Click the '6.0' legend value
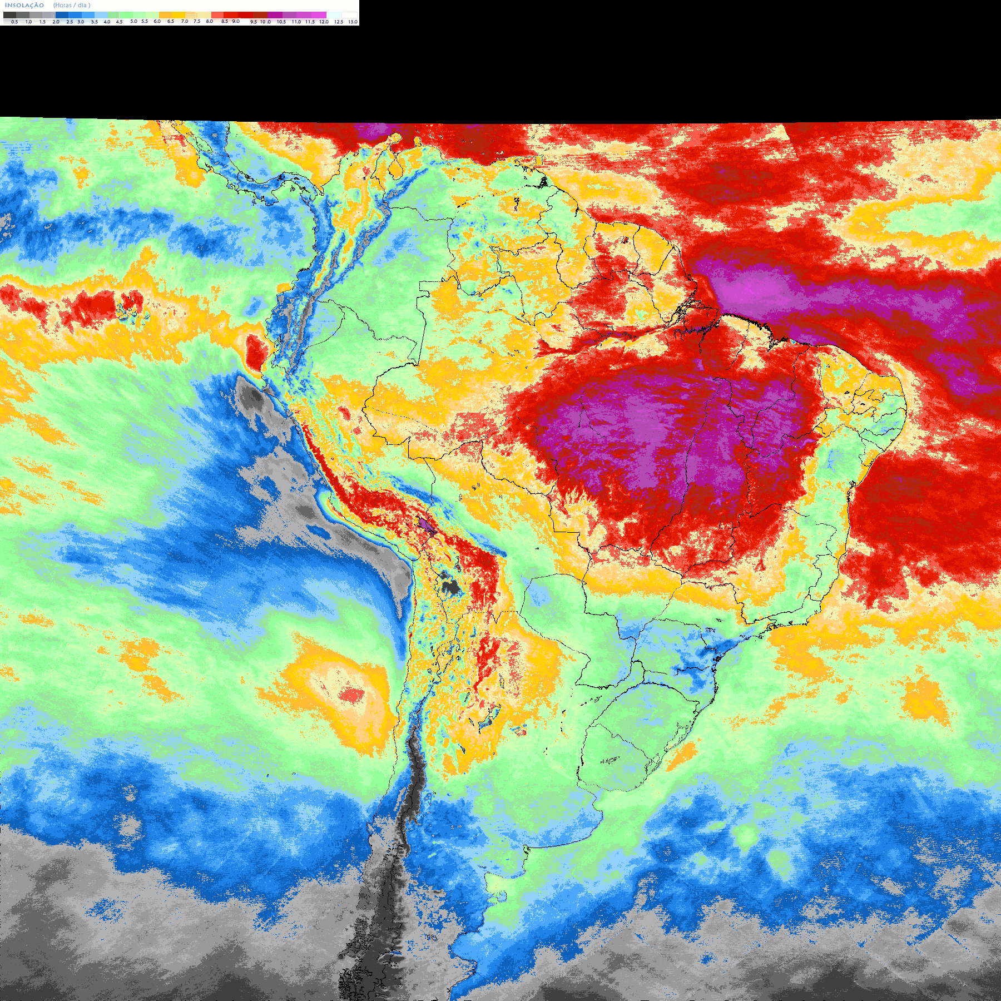Viewport: 1001px width, 1001px height. pyautogui.click(x=157, y=21)
